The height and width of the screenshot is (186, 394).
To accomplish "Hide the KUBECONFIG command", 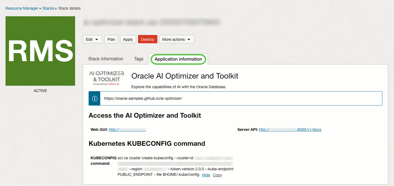I will tap(206, 175).
